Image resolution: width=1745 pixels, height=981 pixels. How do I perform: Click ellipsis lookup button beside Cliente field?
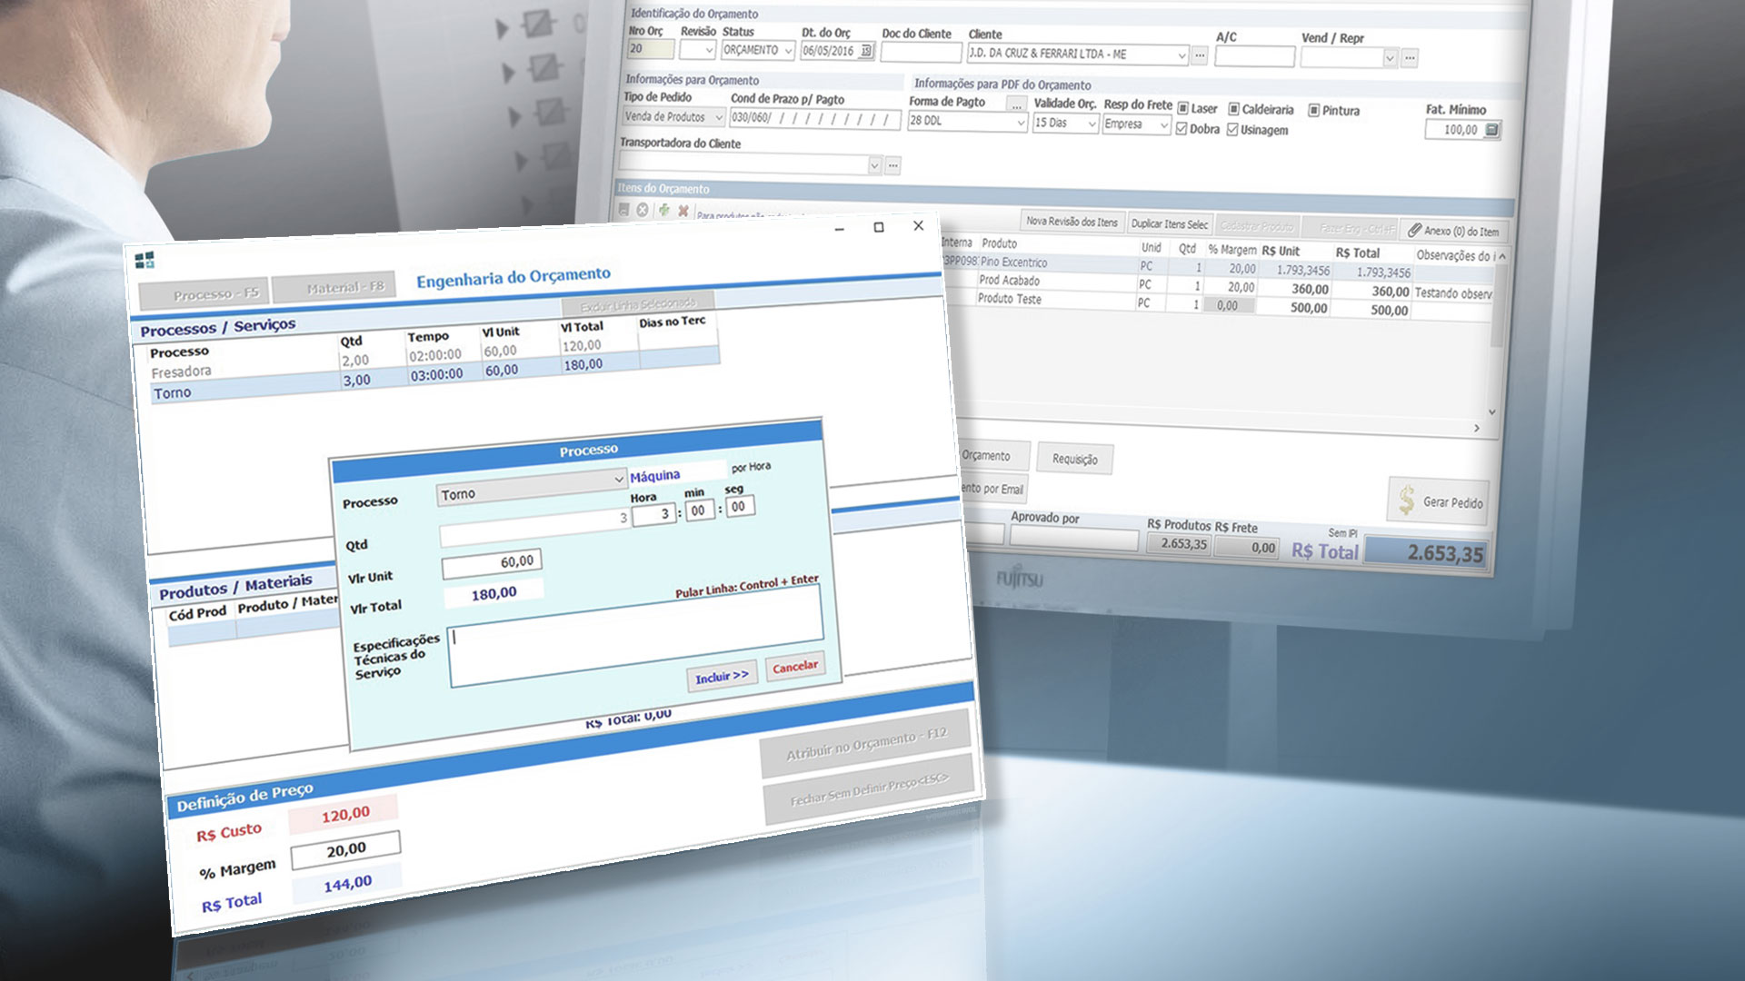[x=1200, y=55]
